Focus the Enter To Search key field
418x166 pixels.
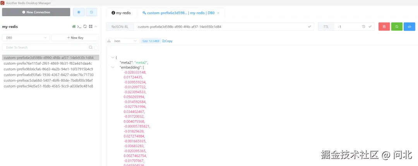point(45,47)
